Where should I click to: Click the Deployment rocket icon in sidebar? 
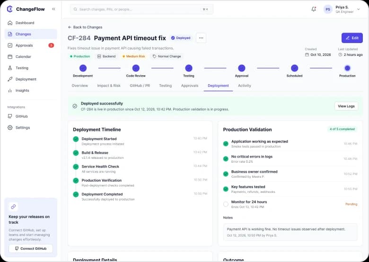tap(10, 79)
